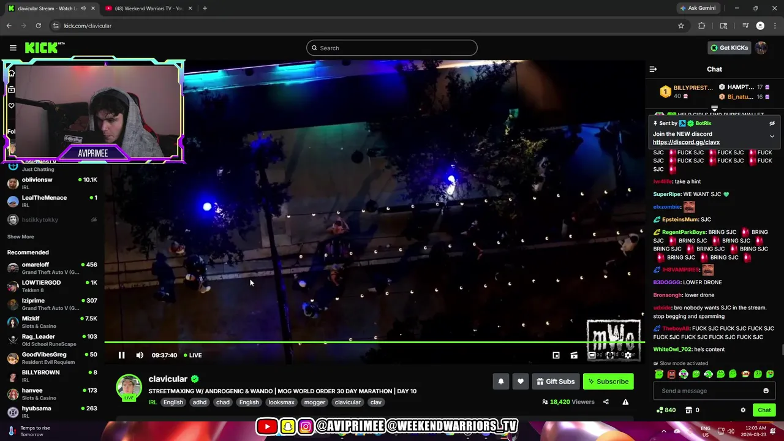Open Get KICKs purchase button
The image size is (784, 441).
[729, 48]
